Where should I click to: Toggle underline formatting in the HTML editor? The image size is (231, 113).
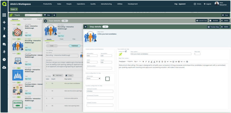(149, 62)
